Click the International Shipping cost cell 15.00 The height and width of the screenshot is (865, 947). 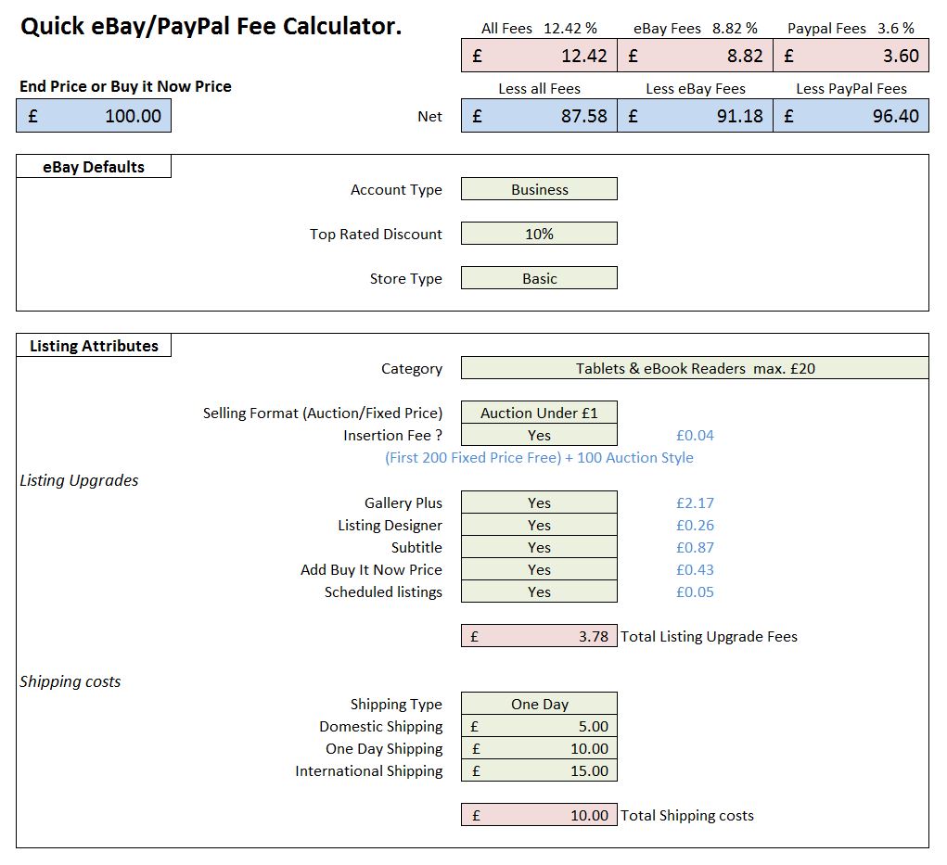pos(539,770)
